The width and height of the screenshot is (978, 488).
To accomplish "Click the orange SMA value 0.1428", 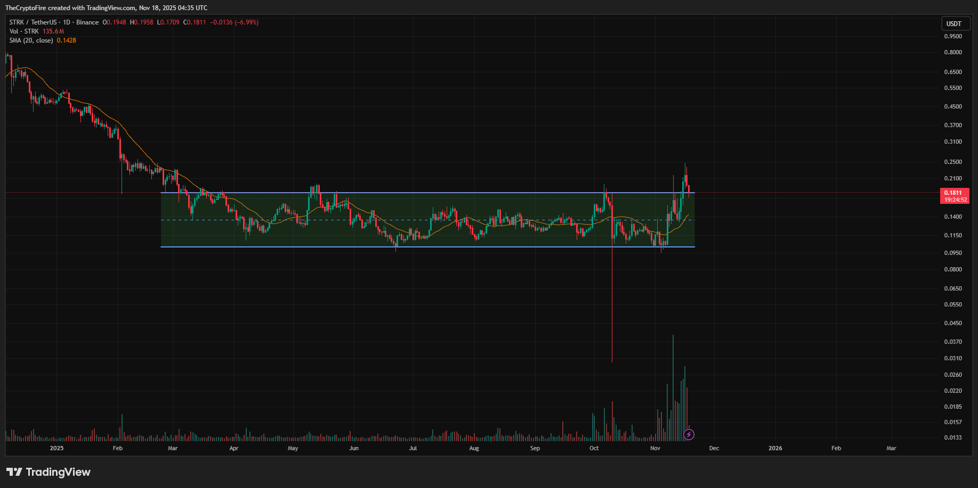I will [67, 40].
